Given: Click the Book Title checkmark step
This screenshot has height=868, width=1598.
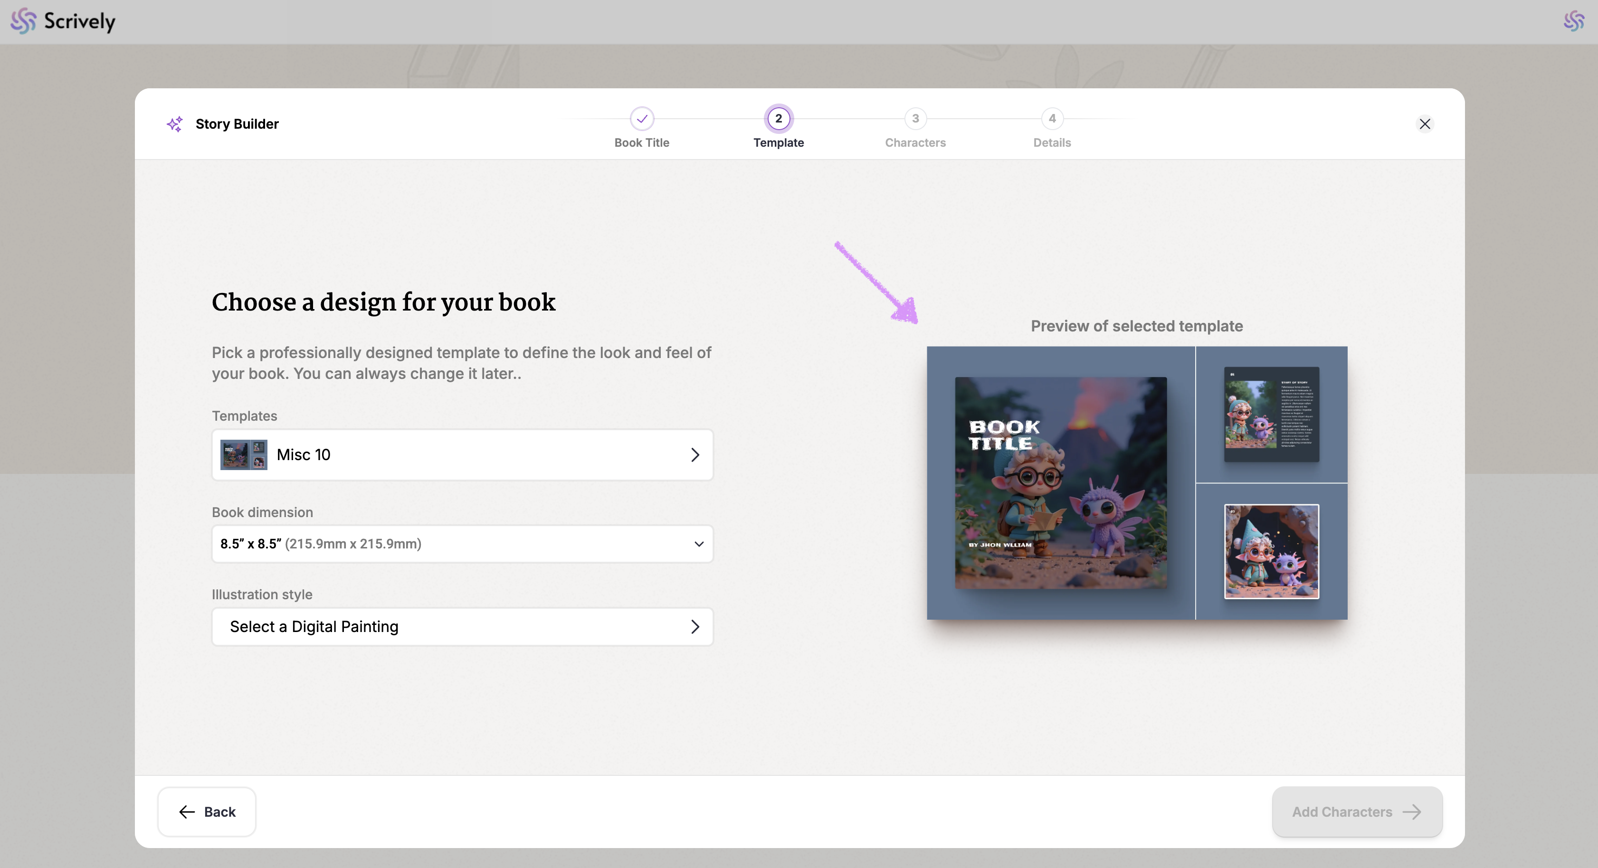Looking at the screenshot, I should pyautogui.click(x=641, y=118).
